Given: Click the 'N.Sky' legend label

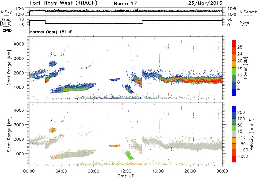Looking at the screenshot, I should pyautogui.click(x=5, y=12).
